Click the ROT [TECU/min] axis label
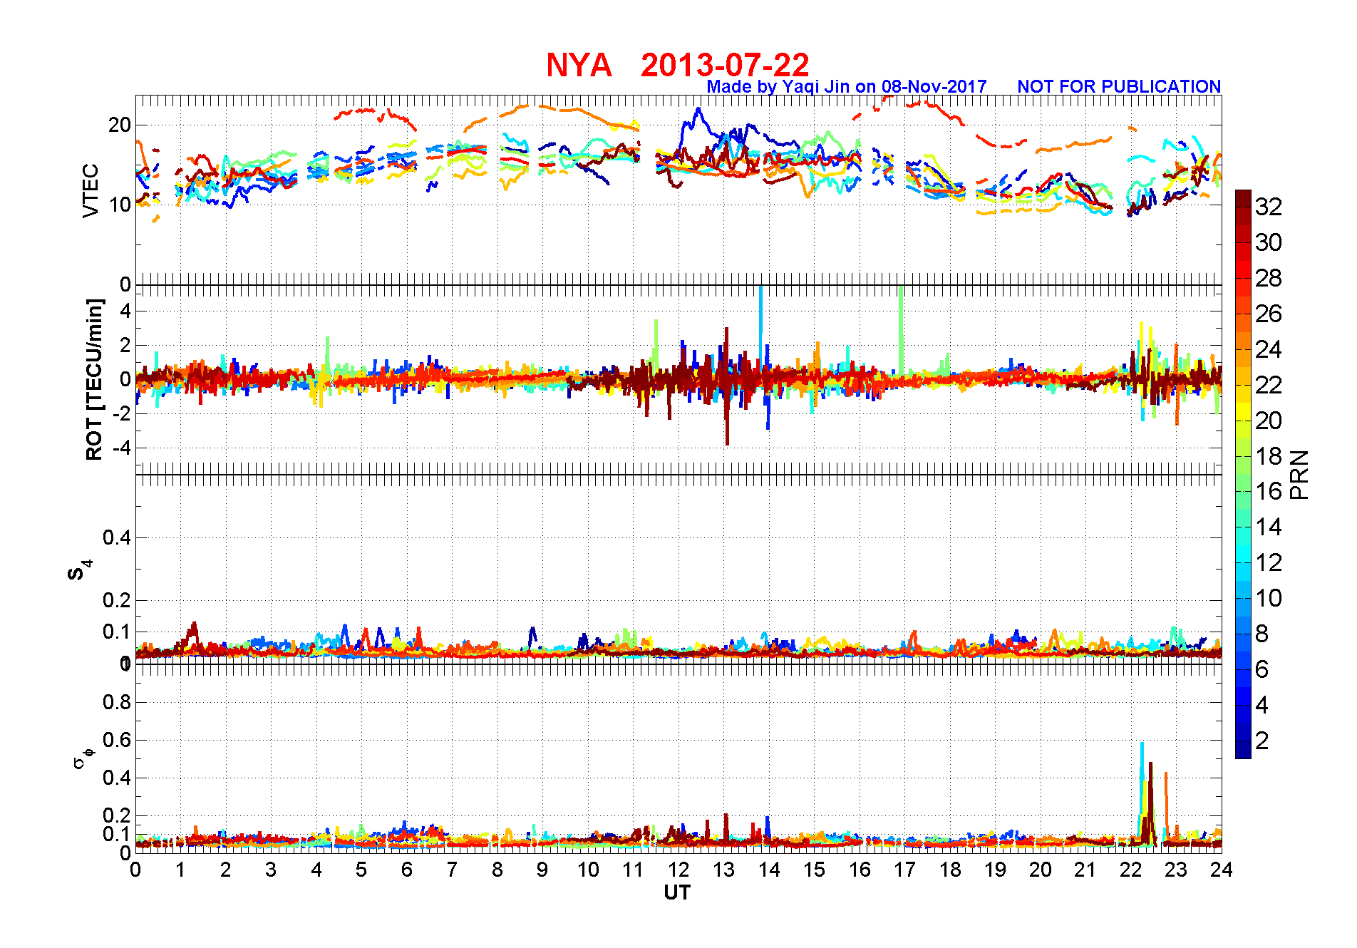 point(94,379)
